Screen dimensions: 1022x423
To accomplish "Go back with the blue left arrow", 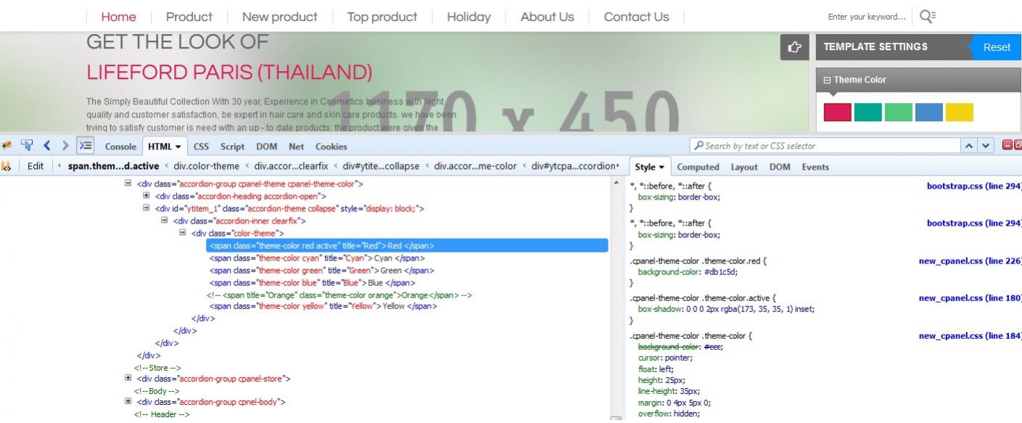I will [x=48, y=146].
